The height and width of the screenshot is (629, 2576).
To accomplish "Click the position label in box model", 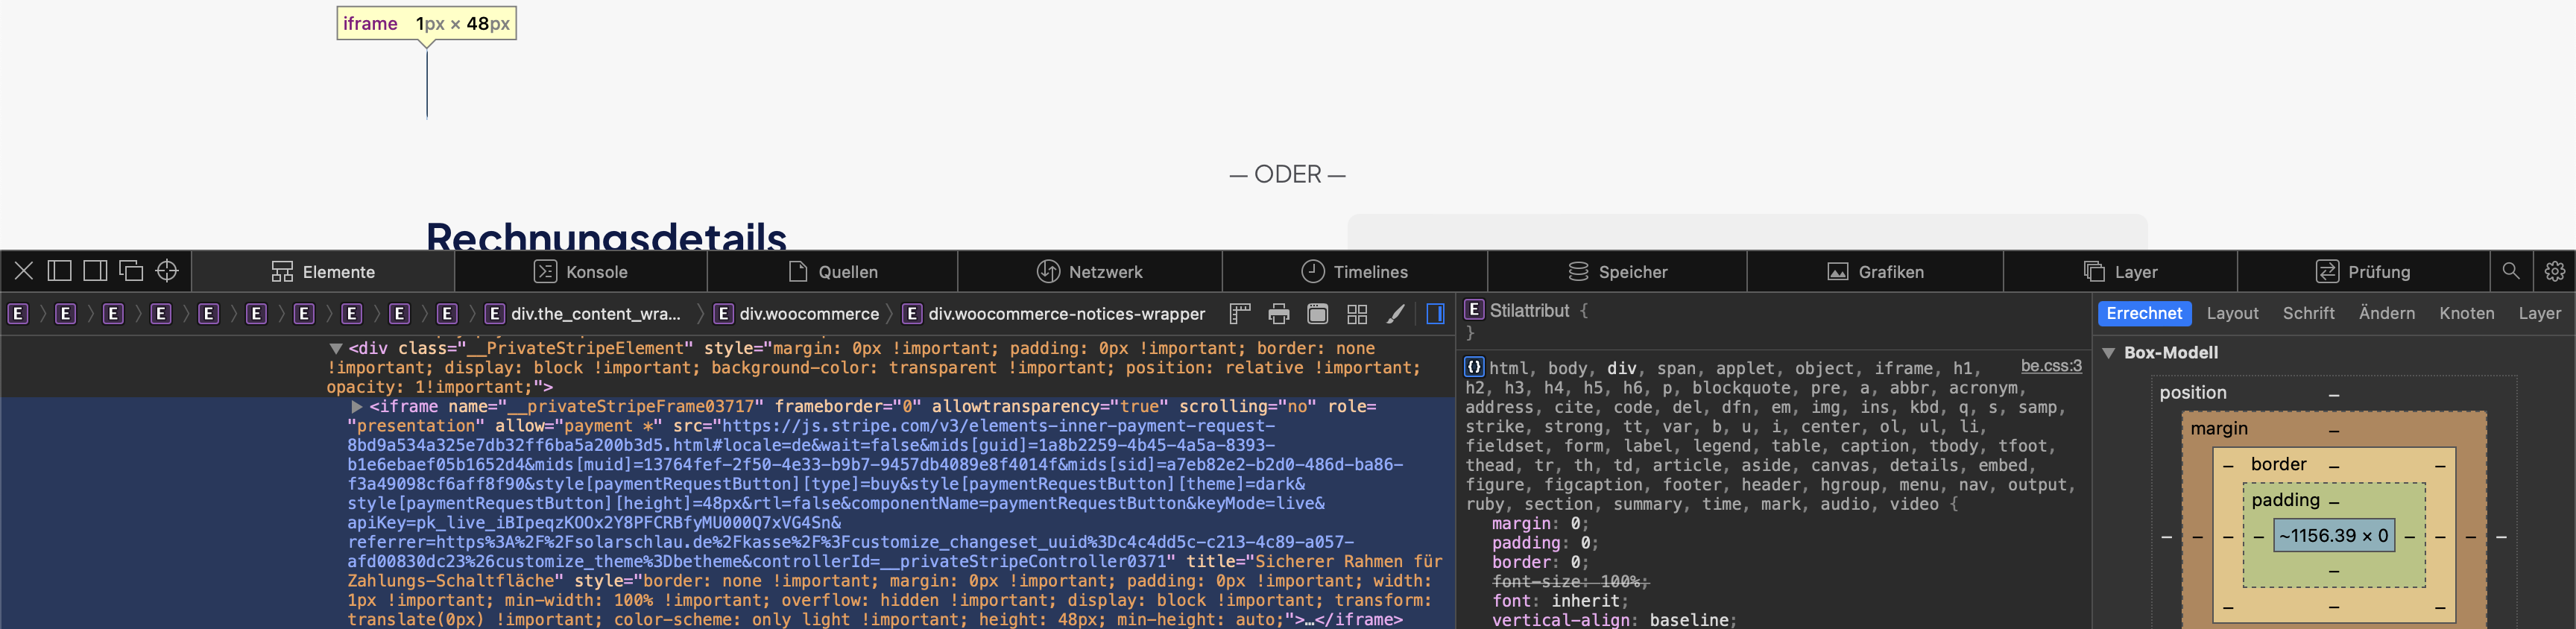I will 2192,393.
